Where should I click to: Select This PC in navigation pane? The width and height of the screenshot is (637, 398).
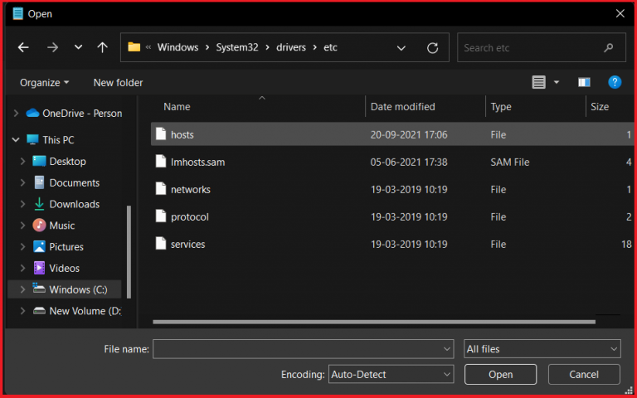(x=51, y=139)
